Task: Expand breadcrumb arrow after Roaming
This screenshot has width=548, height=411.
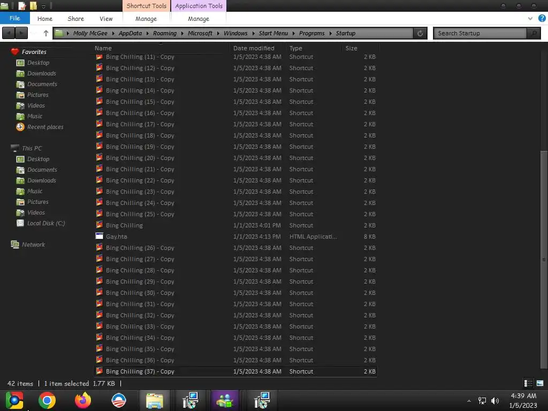Action: coord(182,33)
